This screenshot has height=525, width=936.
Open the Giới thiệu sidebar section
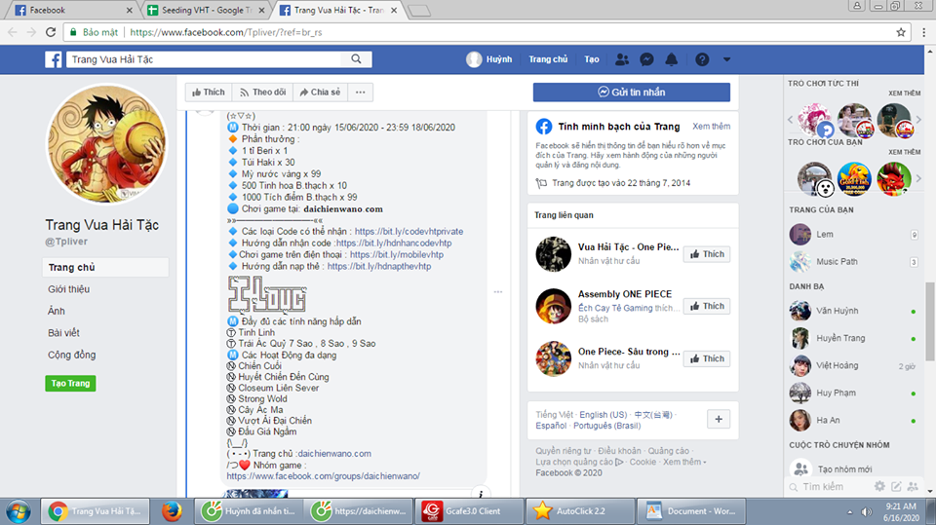pos(68,289)
